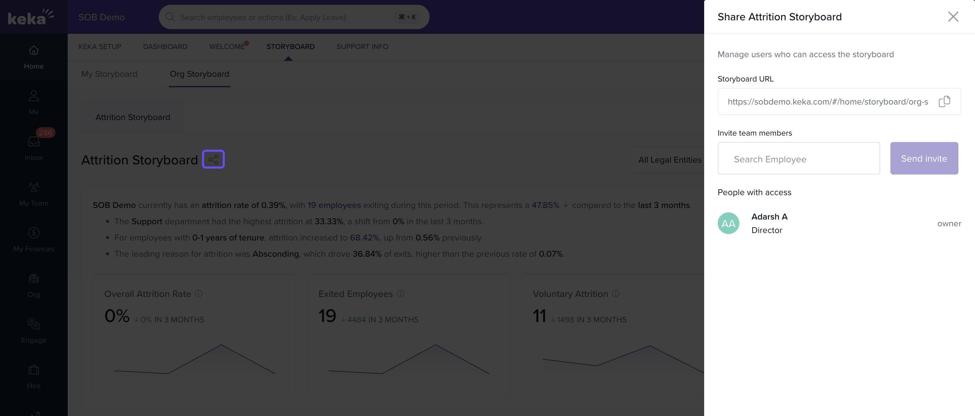Show info for Exited Employees
The image size is (975, 416).
(x=400, y=294)
